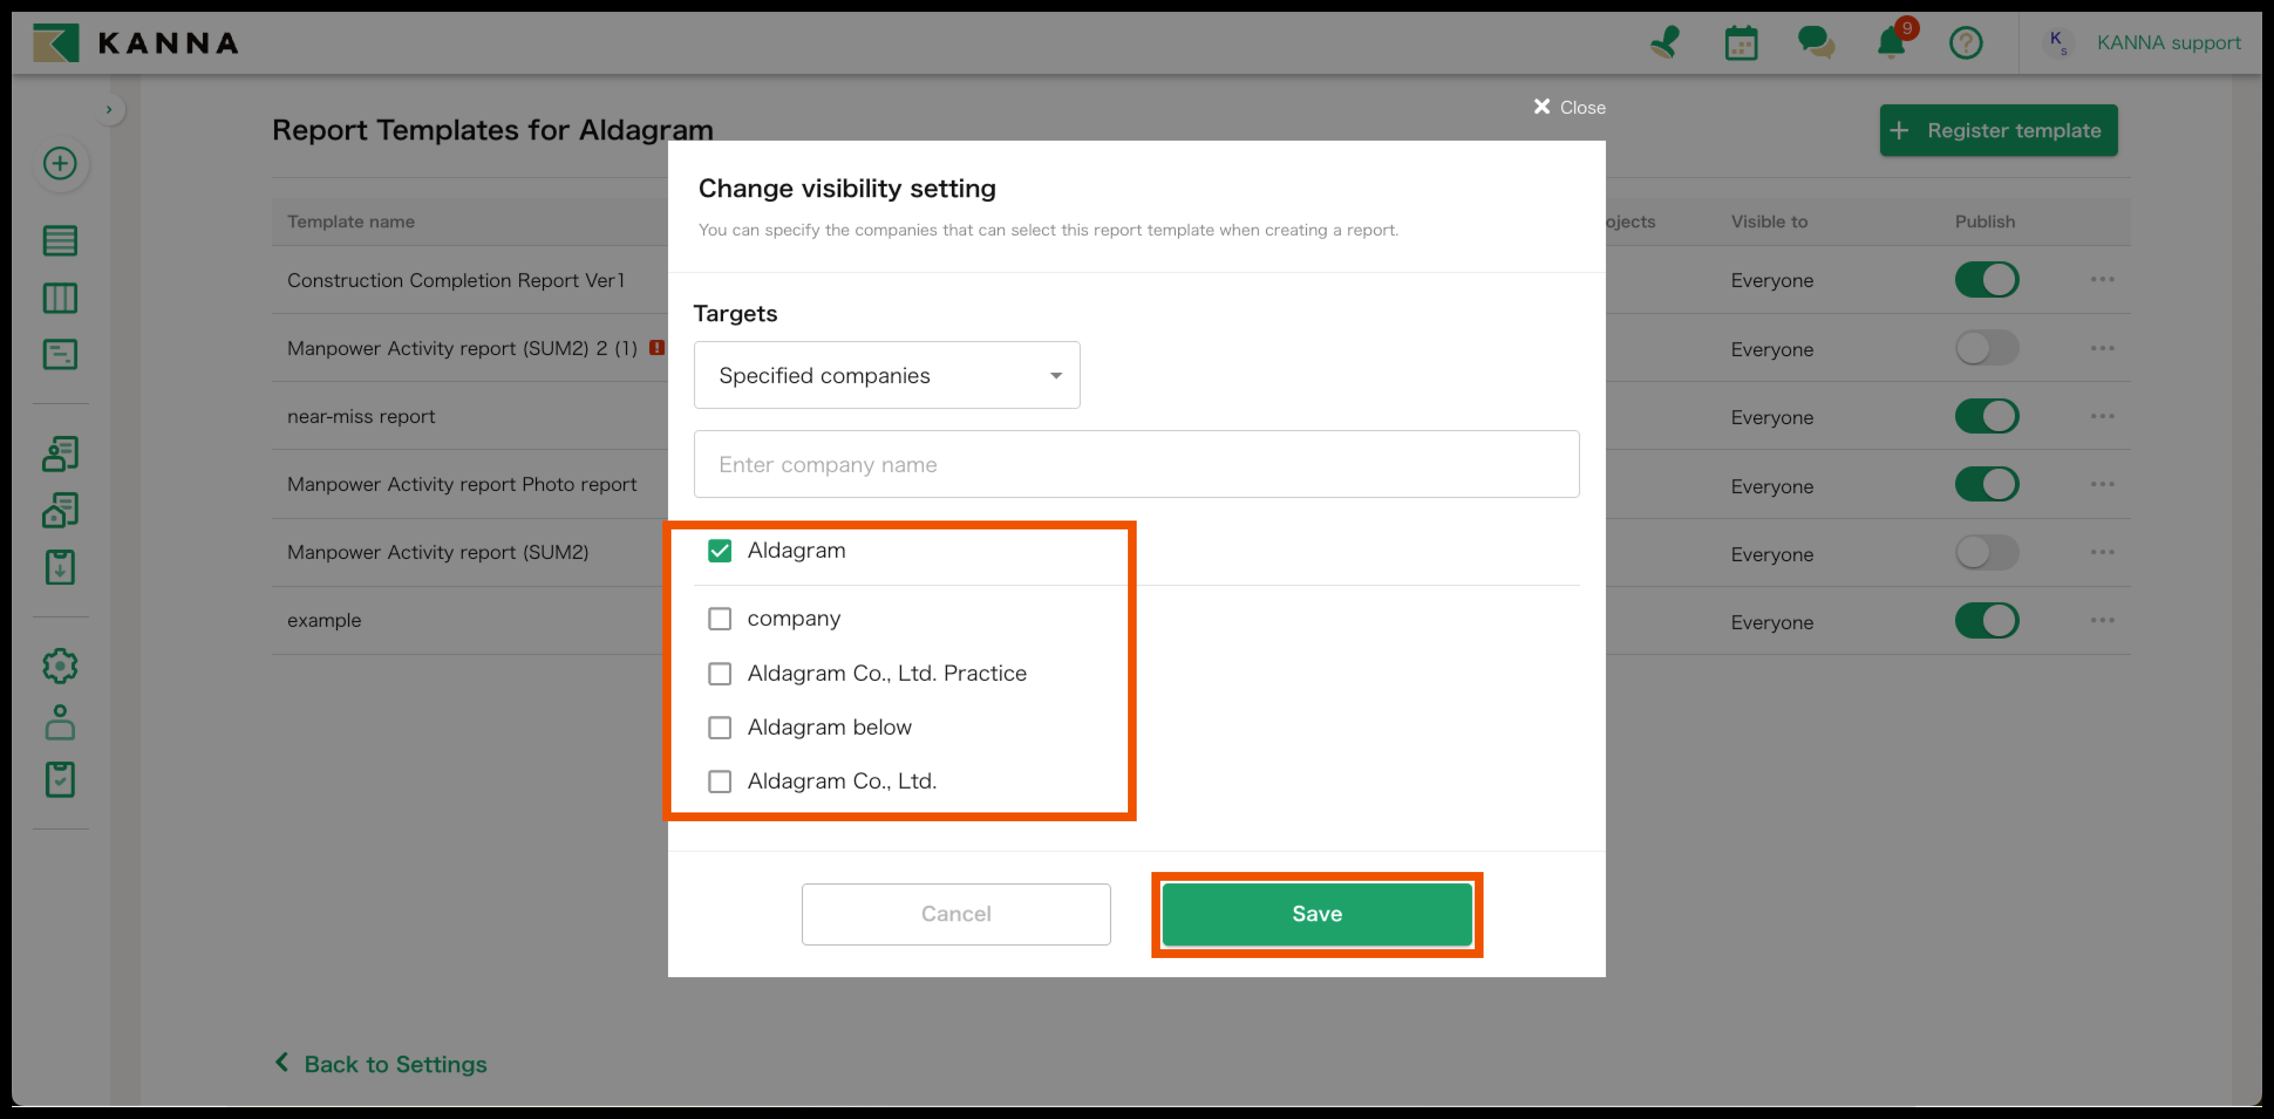Expand the sidebar with chevron arrow

tap(109, 109)
